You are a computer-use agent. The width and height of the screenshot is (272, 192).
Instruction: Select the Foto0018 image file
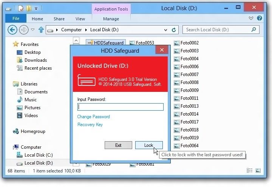click(187, 130)
